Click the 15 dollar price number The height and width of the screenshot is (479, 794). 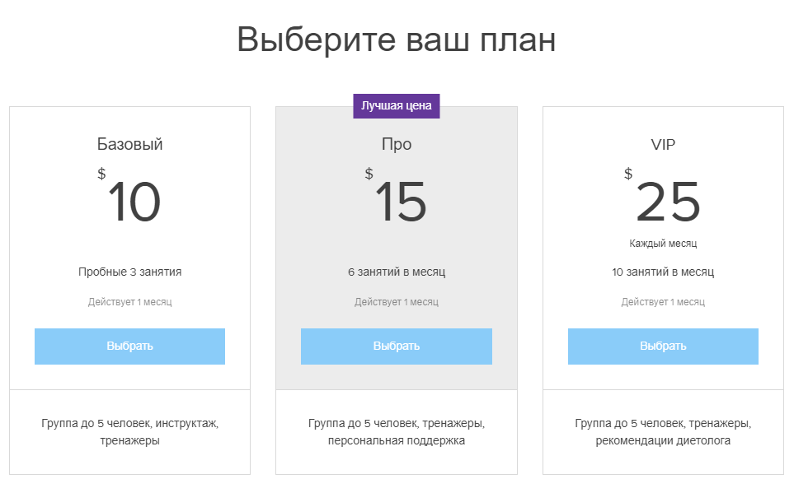coord(401,202)
